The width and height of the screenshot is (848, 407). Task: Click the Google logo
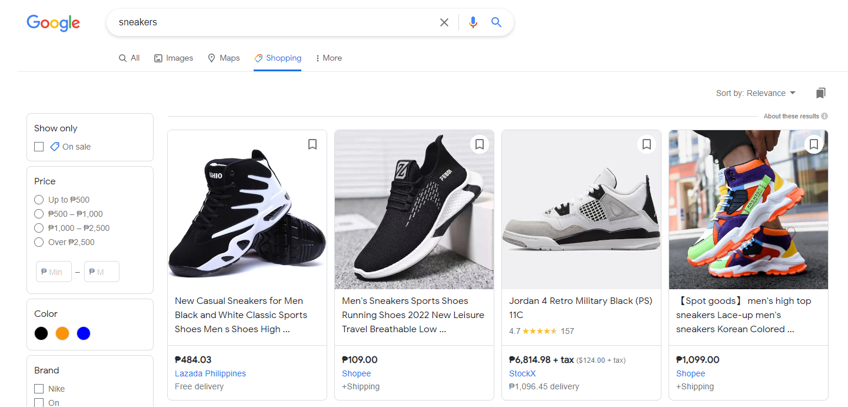pyautogui.click(x=53, y=23)
